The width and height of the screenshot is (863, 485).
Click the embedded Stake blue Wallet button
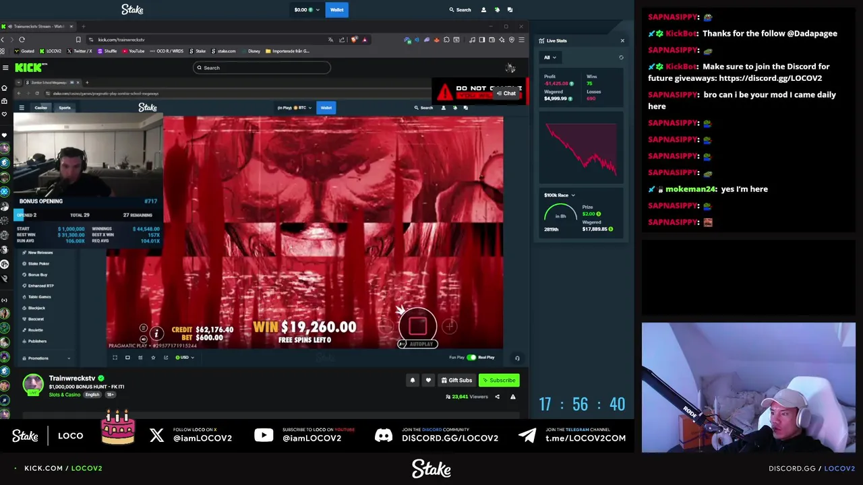tap(326, 108)
